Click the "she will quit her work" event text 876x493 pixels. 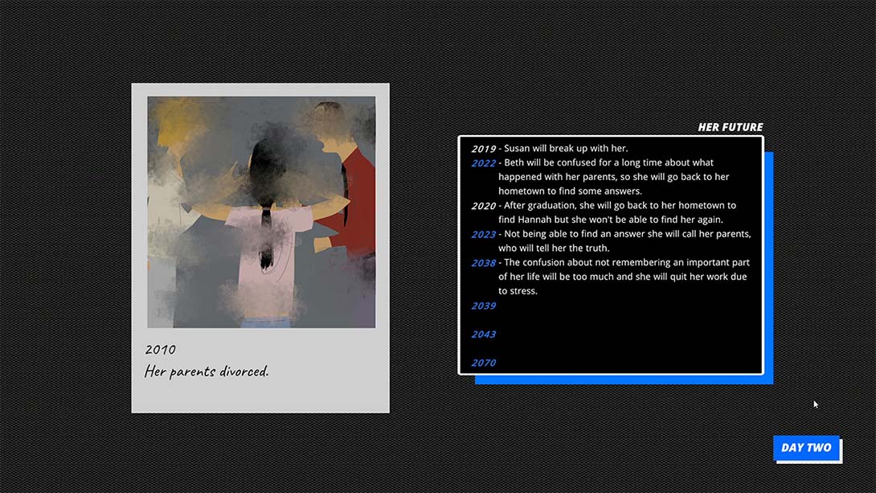pos(623,277)
